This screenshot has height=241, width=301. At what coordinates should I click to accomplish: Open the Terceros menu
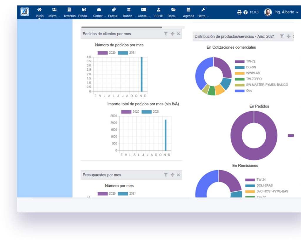pyautogui.click(x=69, y=12)
